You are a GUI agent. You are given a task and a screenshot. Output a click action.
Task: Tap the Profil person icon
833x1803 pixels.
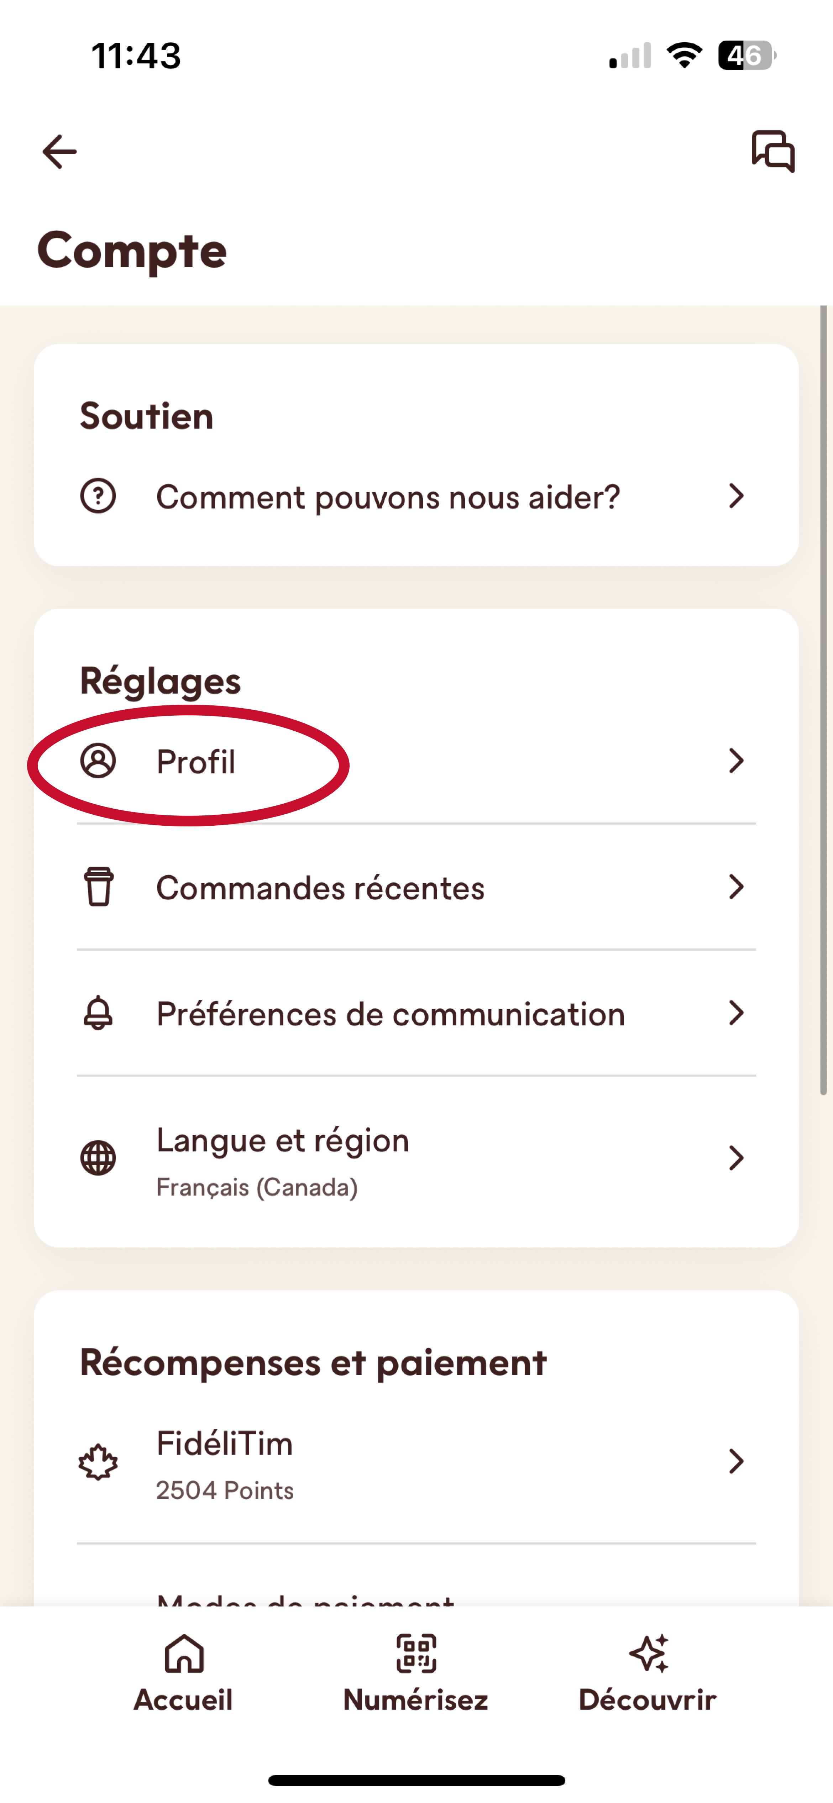[x=98, y=761]
